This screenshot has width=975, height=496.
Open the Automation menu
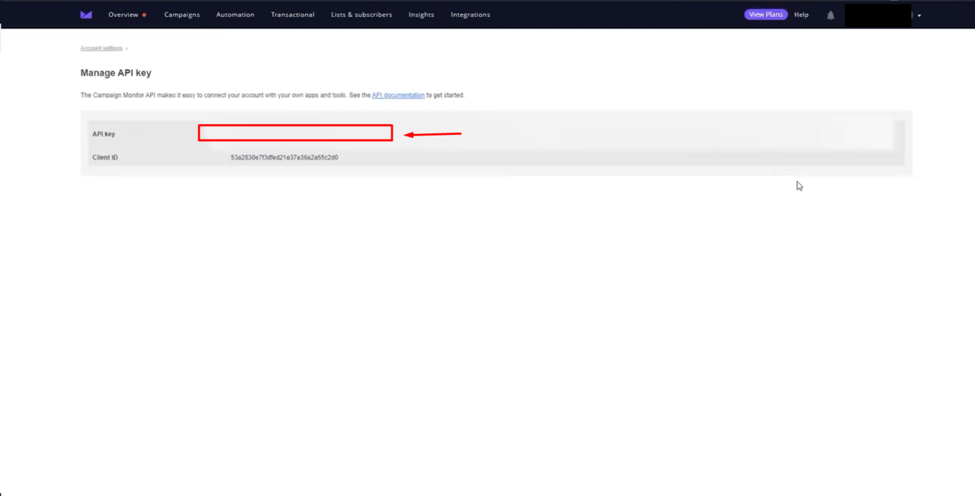235,15
